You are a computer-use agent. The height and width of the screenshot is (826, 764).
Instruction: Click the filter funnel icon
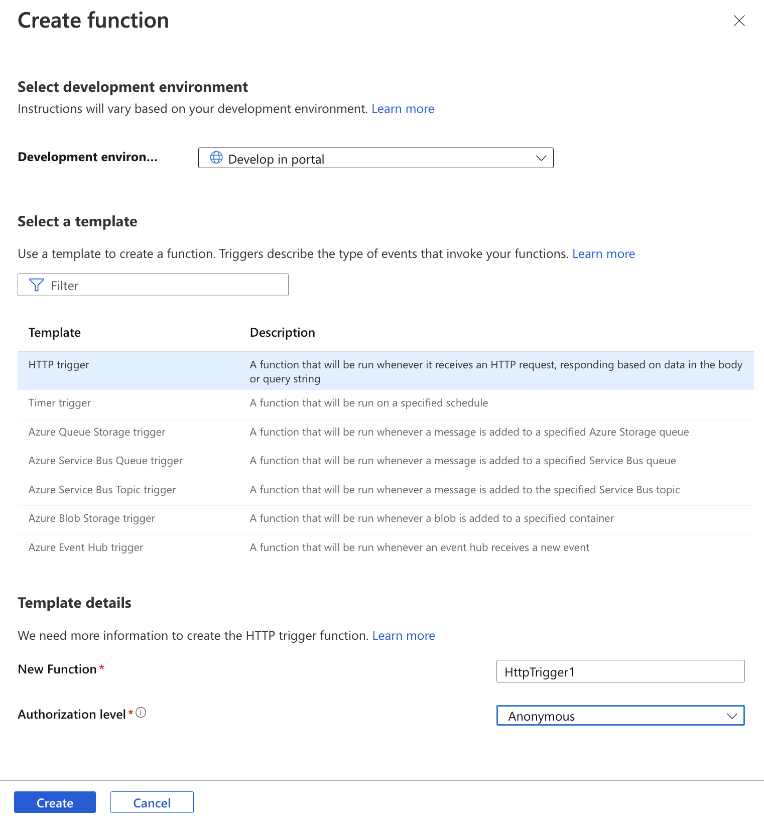pyautogui.click(x=37, y=285)
